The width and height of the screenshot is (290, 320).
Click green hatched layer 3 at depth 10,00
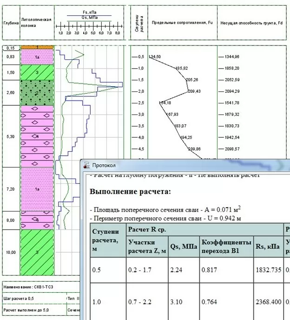tap(37, 252)
